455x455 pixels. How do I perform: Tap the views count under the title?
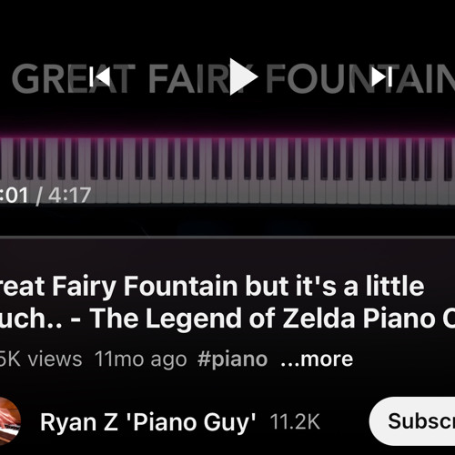pyautogui.click(x=41, y=359)
